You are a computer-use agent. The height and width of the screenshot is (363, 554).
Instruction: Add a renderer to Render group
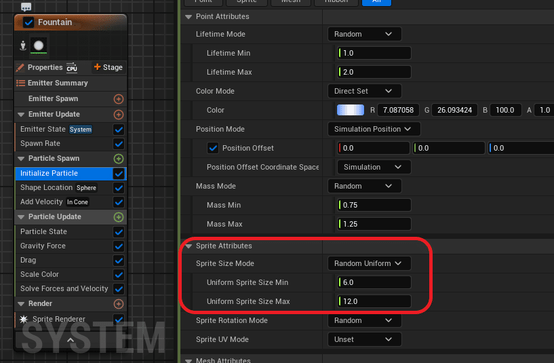pyautogui.click(x=119, y=304)
